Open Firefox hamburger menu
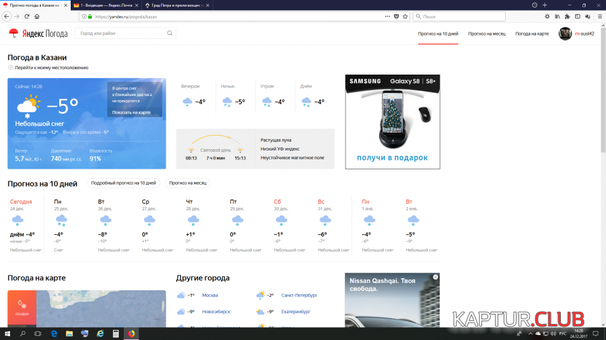The height and width of the screenshot is (340, 606). pos(600,16)
